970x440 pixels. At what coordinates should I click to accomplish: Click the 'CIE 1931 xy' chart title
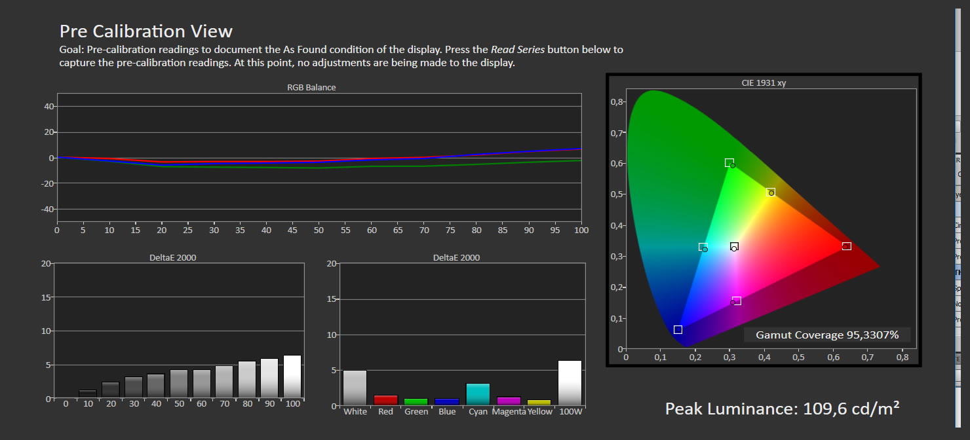[x=764, y=83]
